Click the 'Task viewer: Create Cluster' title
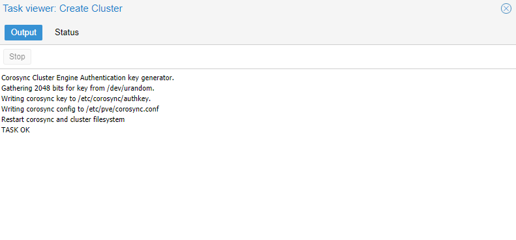 point(63,8)
